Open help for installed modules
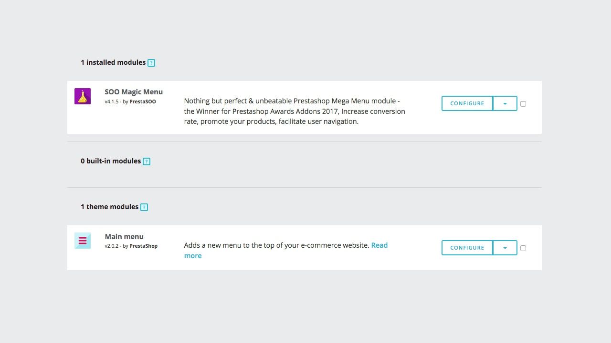 151,62
